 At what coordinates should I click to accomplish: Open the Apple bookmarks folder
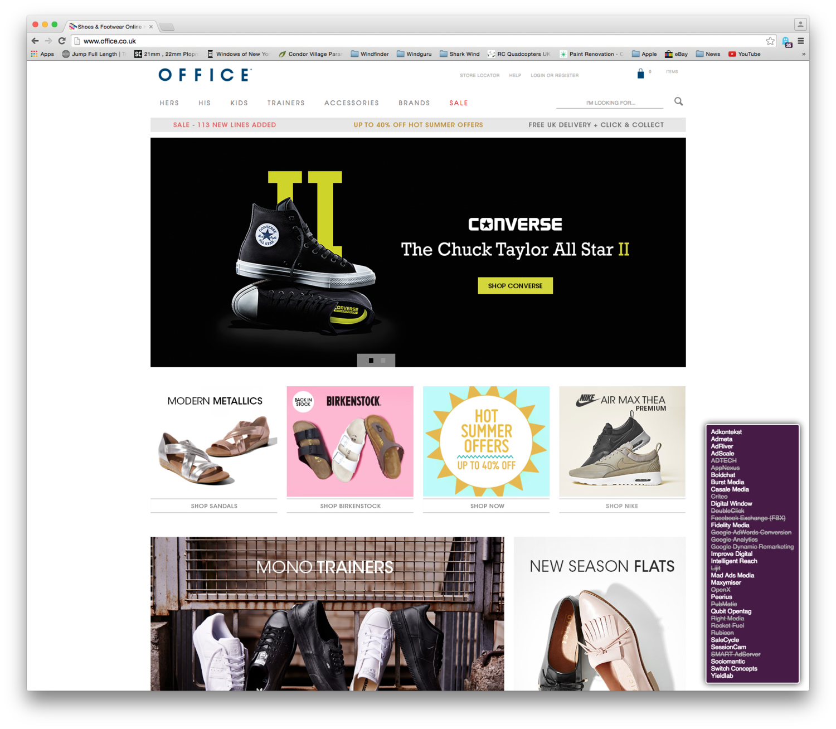(644, 54)
